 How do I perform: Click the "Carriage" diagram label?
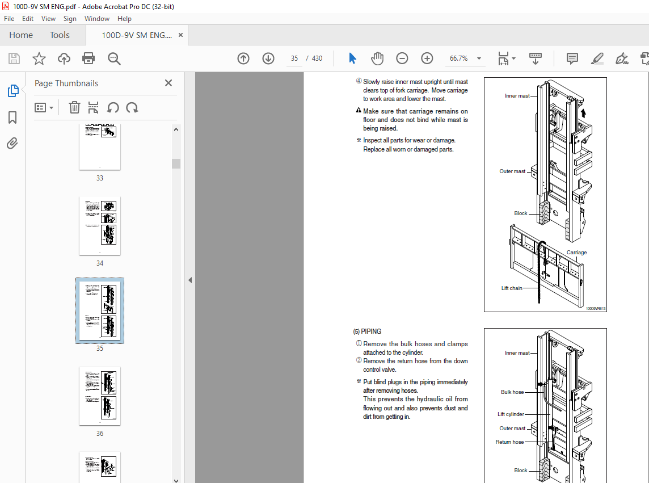pyautogui.click(x=576, y=252)
